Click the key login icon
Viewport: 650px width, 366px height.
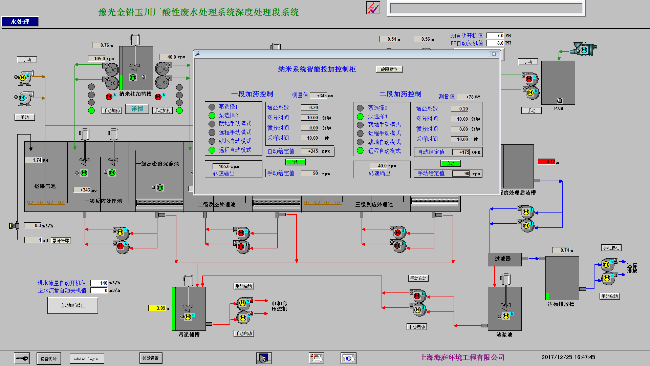click(x=22, y=358)
